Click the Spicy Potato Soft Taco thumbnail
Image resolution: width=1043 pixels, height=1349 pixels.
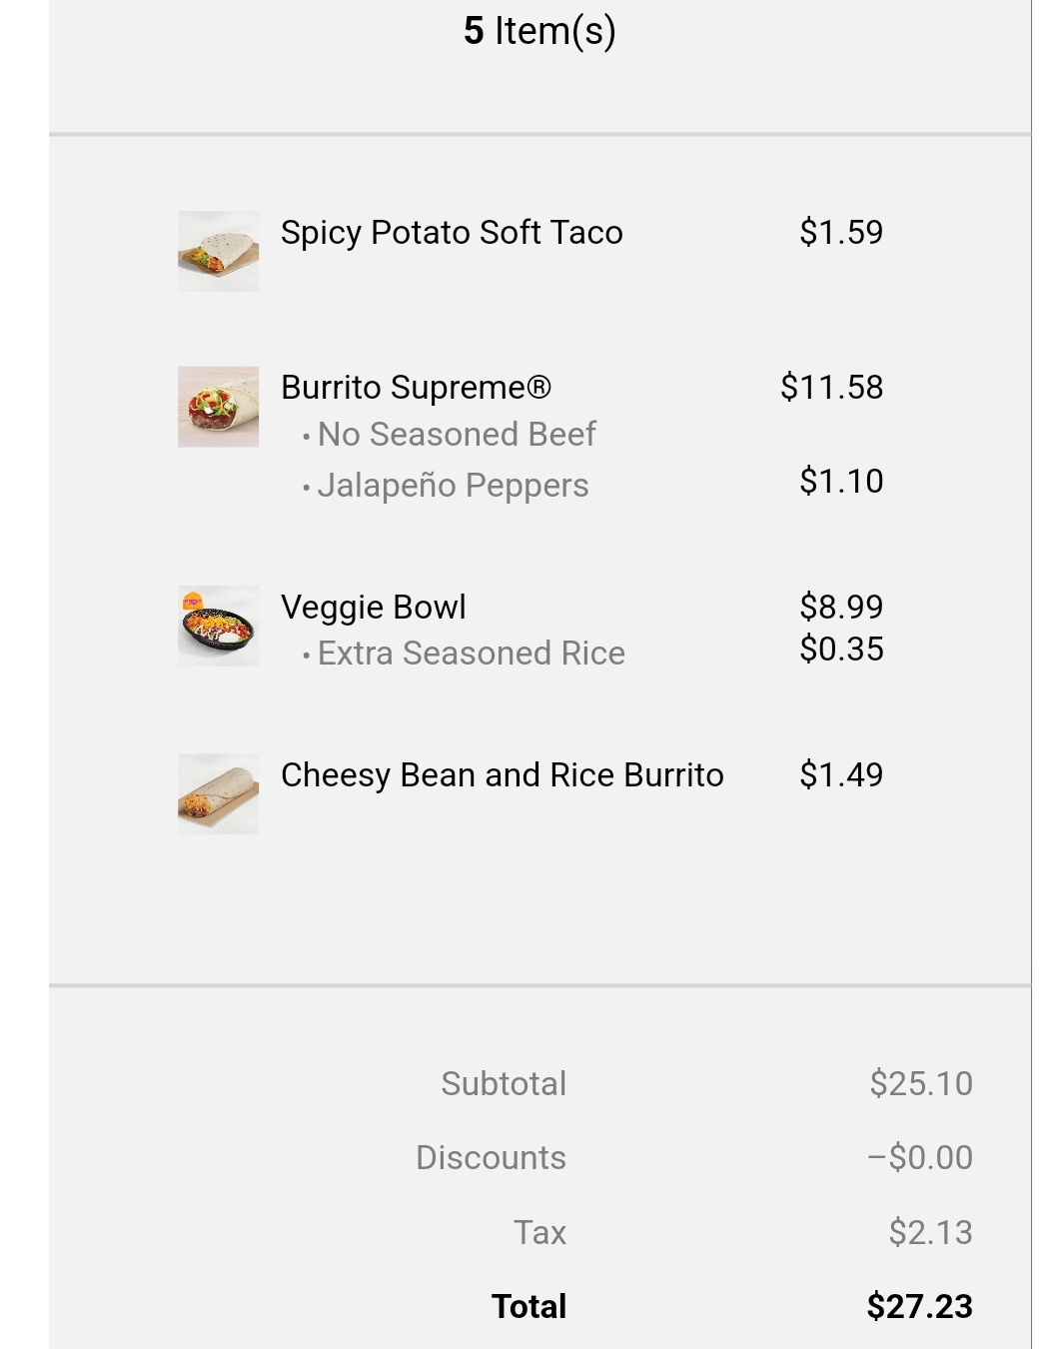click(x=218, y=251)
